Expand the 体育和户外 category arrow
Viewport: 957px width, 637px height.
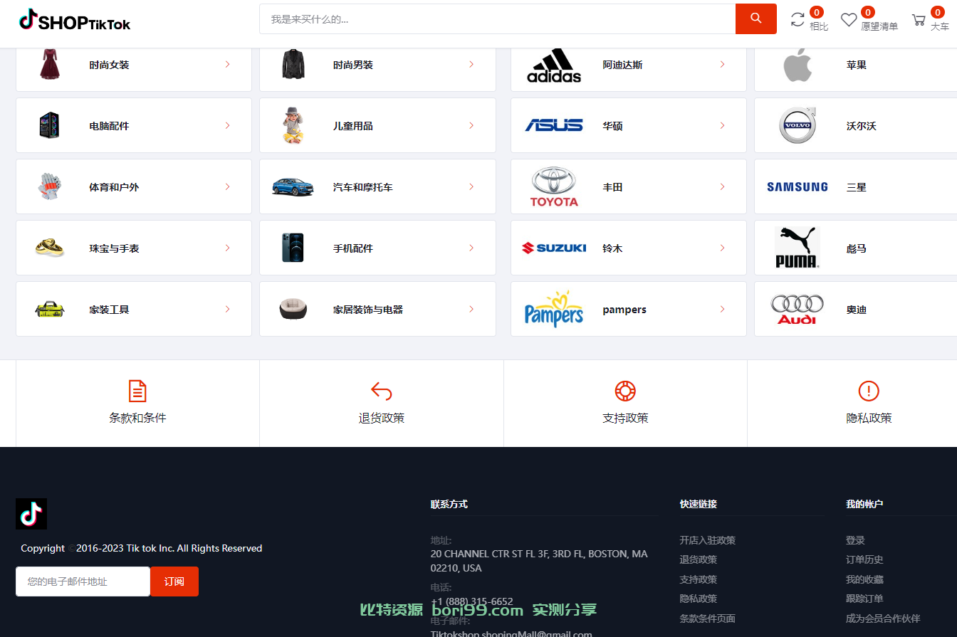(227, 186)
